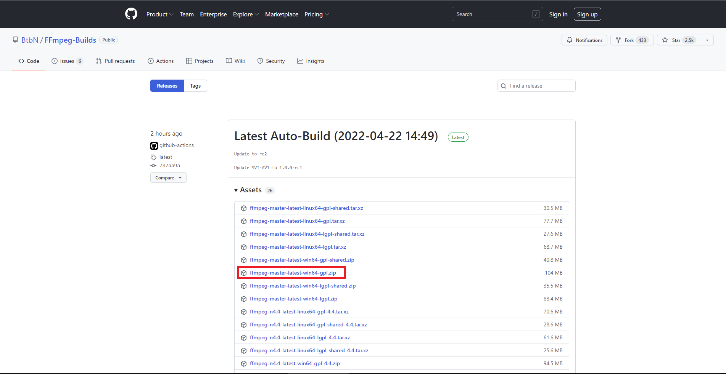Click the Fork count 433

pos(642,40)
